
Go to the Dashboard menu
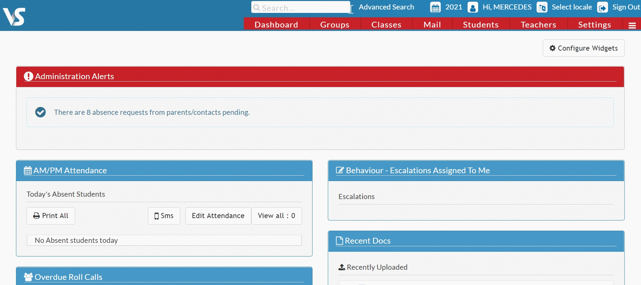coord(276,25)
